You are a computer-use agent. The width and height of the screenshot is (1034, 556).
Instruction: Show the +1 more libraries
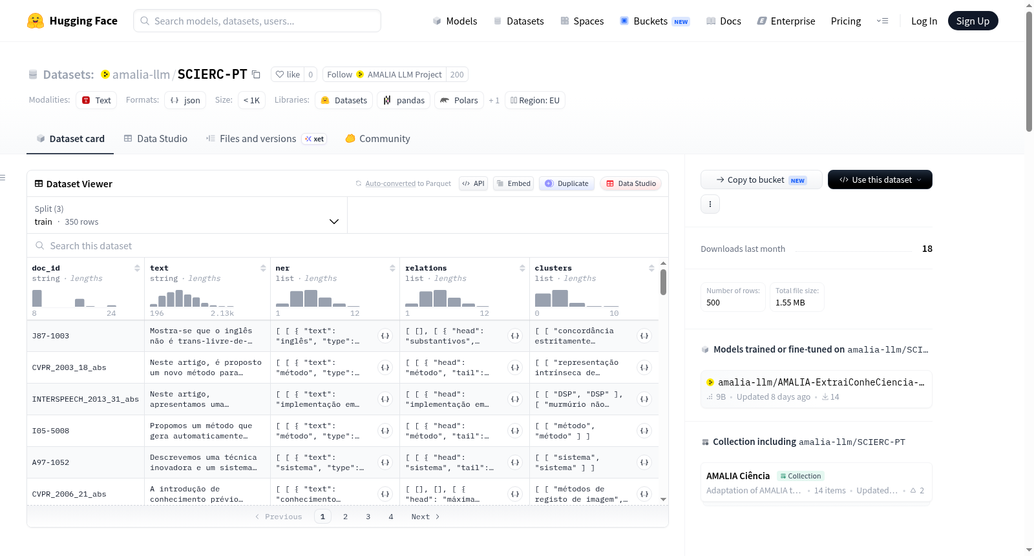(494, 100)
